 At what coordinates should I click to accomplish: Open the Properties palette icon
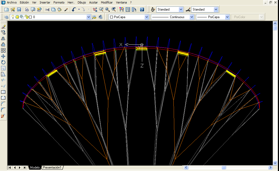click(x=122, y=9)
